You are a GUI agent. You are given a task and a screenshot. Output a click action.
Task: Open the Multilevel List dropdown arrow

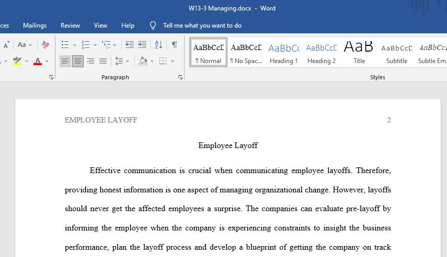[x=114, y=45]
